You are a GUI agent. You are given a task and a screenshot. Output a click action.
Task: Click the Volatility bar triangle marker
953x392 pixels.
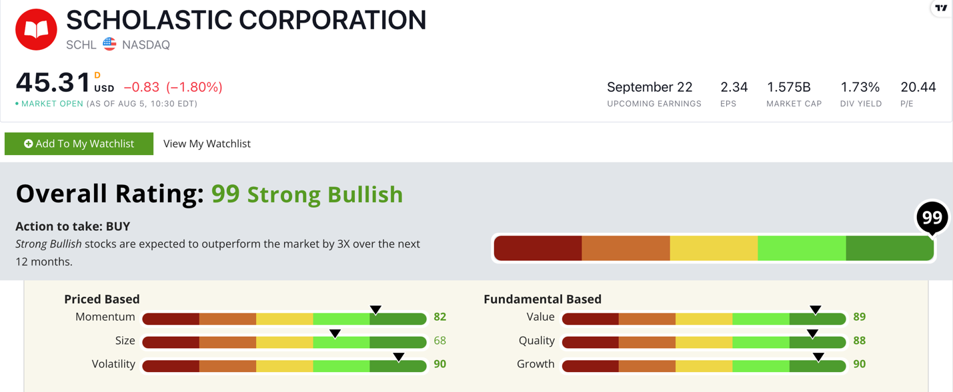(x=399, y=357)
